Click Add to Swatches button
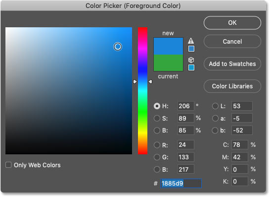The height and width of the screenshot is (197, 270). [x=232, y=64]
